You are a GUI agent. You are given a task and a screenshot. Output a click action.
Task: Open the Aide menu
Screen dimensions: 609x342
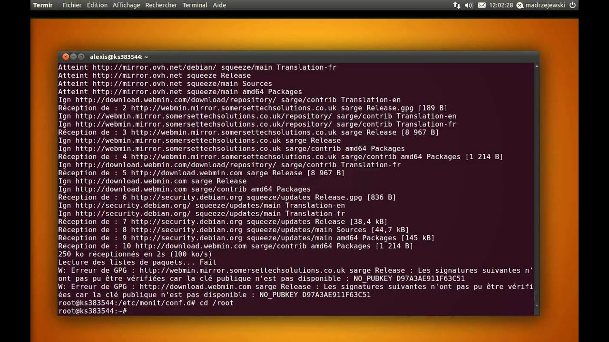[x=219, y=5]
